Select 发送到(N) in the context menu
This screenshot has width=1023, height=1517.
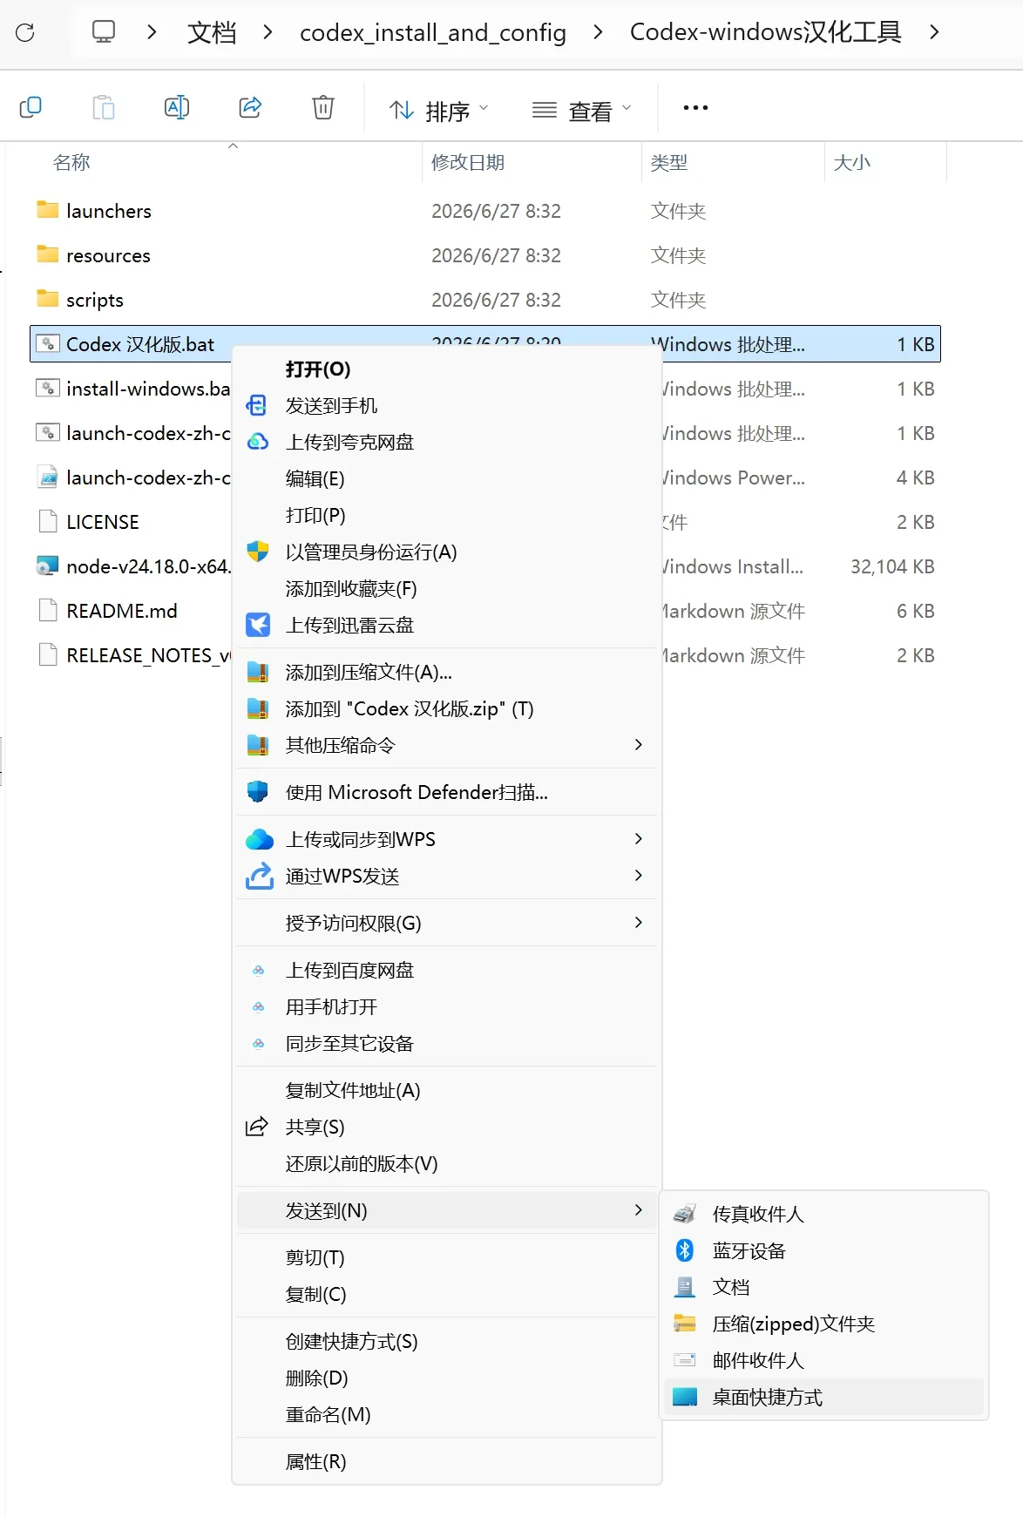click(x=447, y=1210)
